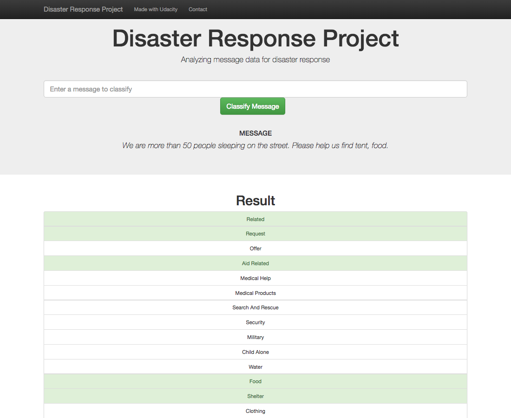Open the Contact navbar link

(198, 9)
